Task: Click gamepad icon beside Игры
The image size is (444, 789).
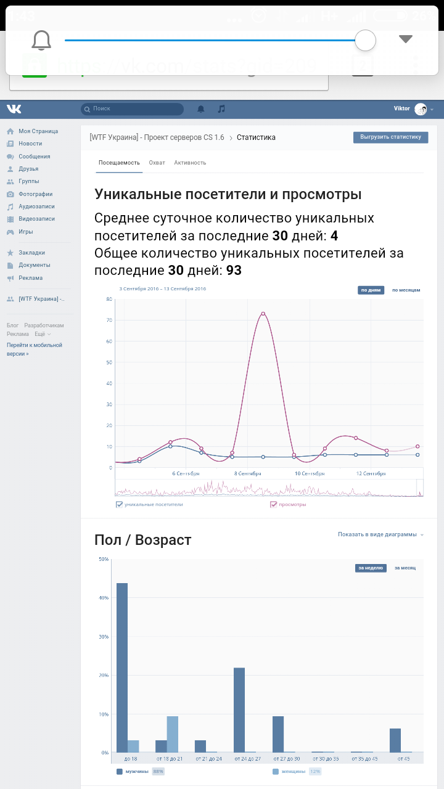Action: click(x=10, y=232)
